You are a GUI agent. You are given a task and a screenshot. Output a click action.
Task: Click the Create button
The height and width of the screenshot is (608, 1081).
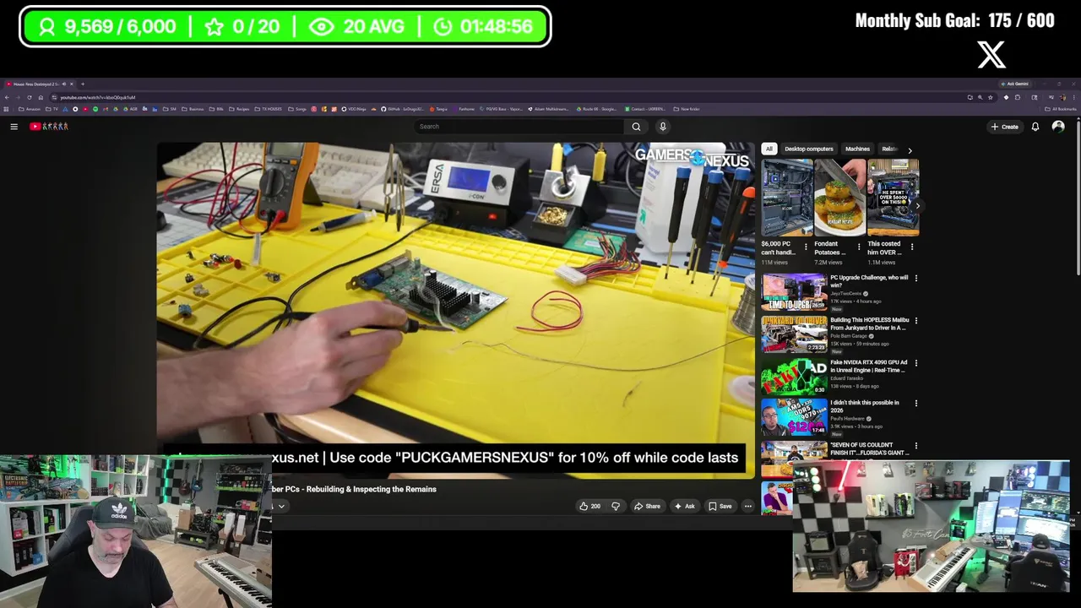coord(1005,127)
